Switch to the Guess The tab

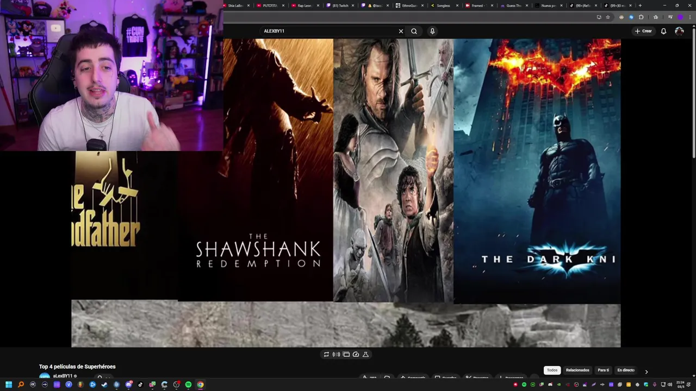[514, 5]
